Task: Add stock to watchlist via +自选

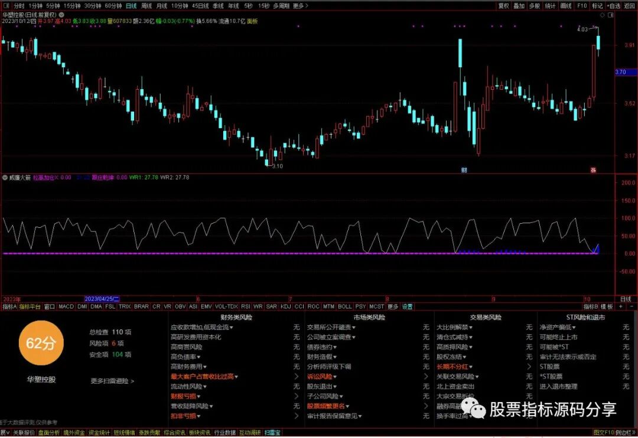Action: [x=613, y=6]
